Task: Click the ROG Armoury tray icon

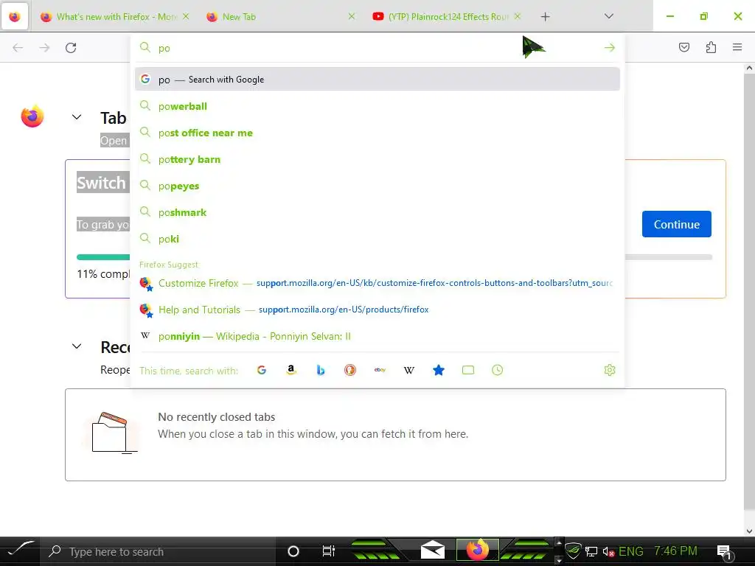Action: (573, 551)
